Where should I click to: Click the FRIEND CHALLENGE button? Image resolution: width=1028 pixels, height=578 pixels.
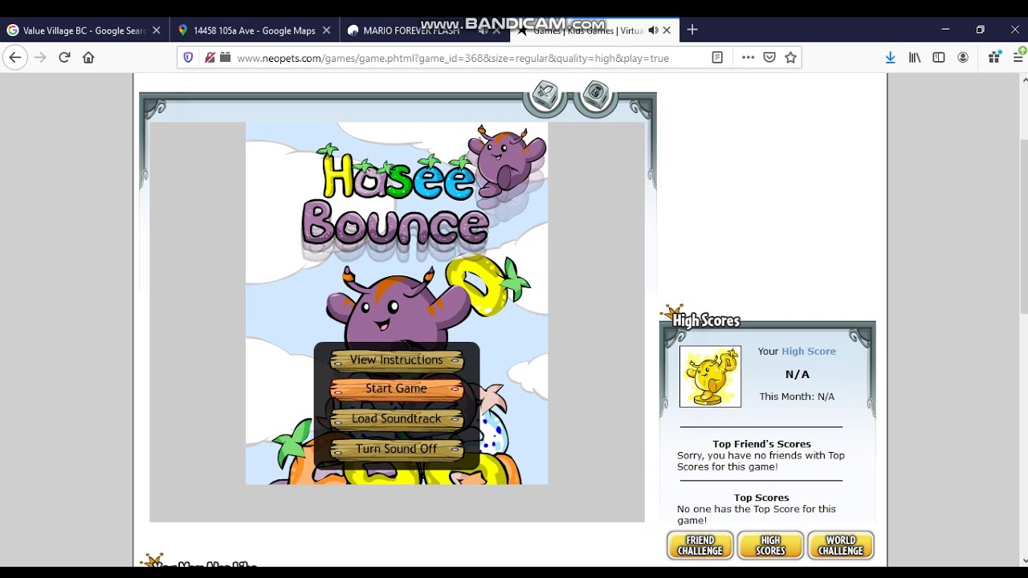tap(700, 546)
